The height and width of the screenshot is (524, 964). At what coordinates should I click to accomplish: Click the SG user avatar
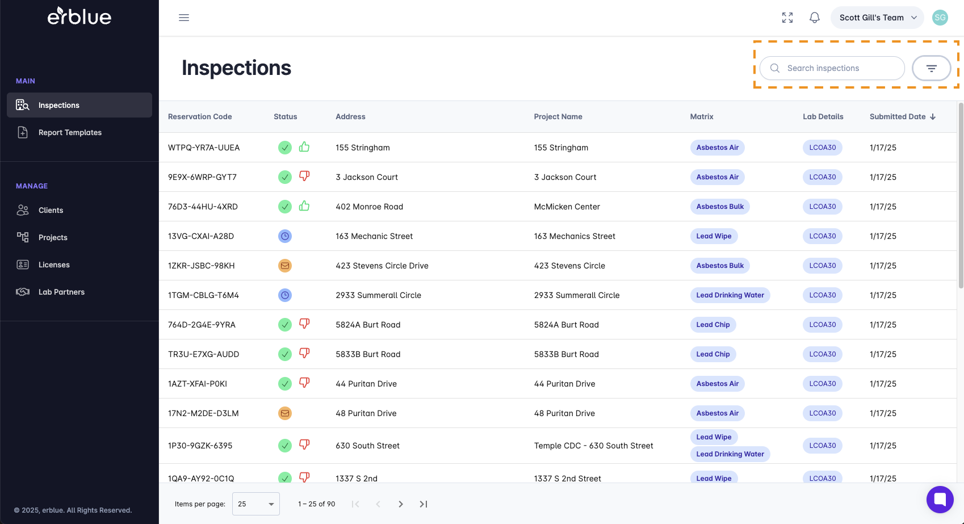tap(940, 18)
